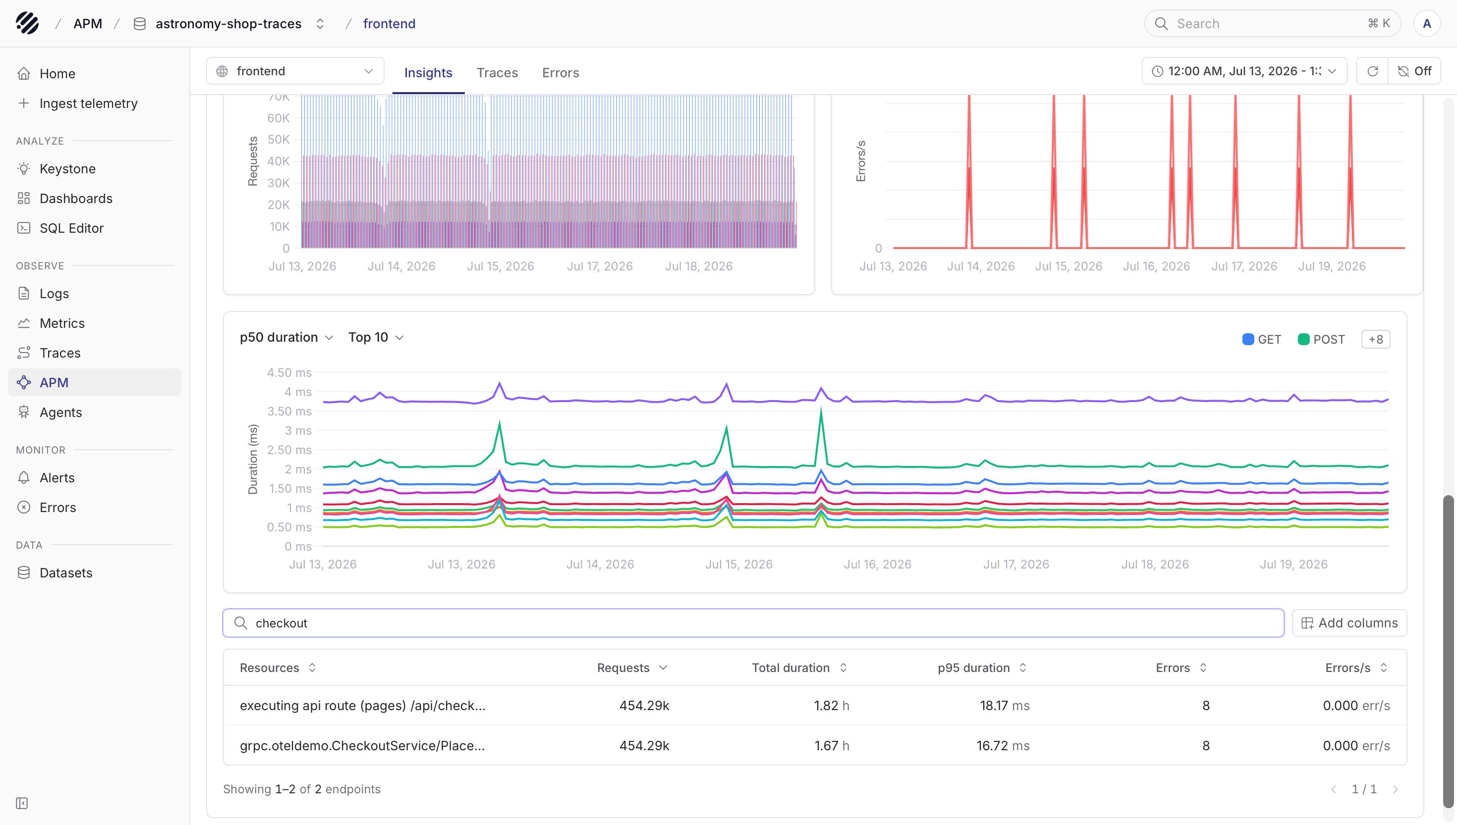Open Alerts bell icon
This screenshot has height=825, width=1457.
tap(23, 478)
